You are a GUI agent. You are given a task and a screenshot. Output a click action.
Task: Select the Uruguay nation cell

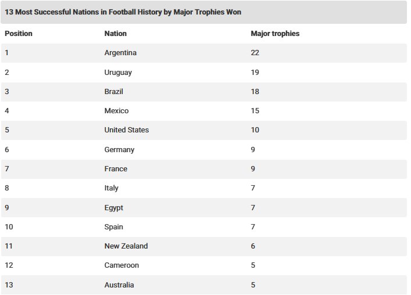[x=118, y=73]
